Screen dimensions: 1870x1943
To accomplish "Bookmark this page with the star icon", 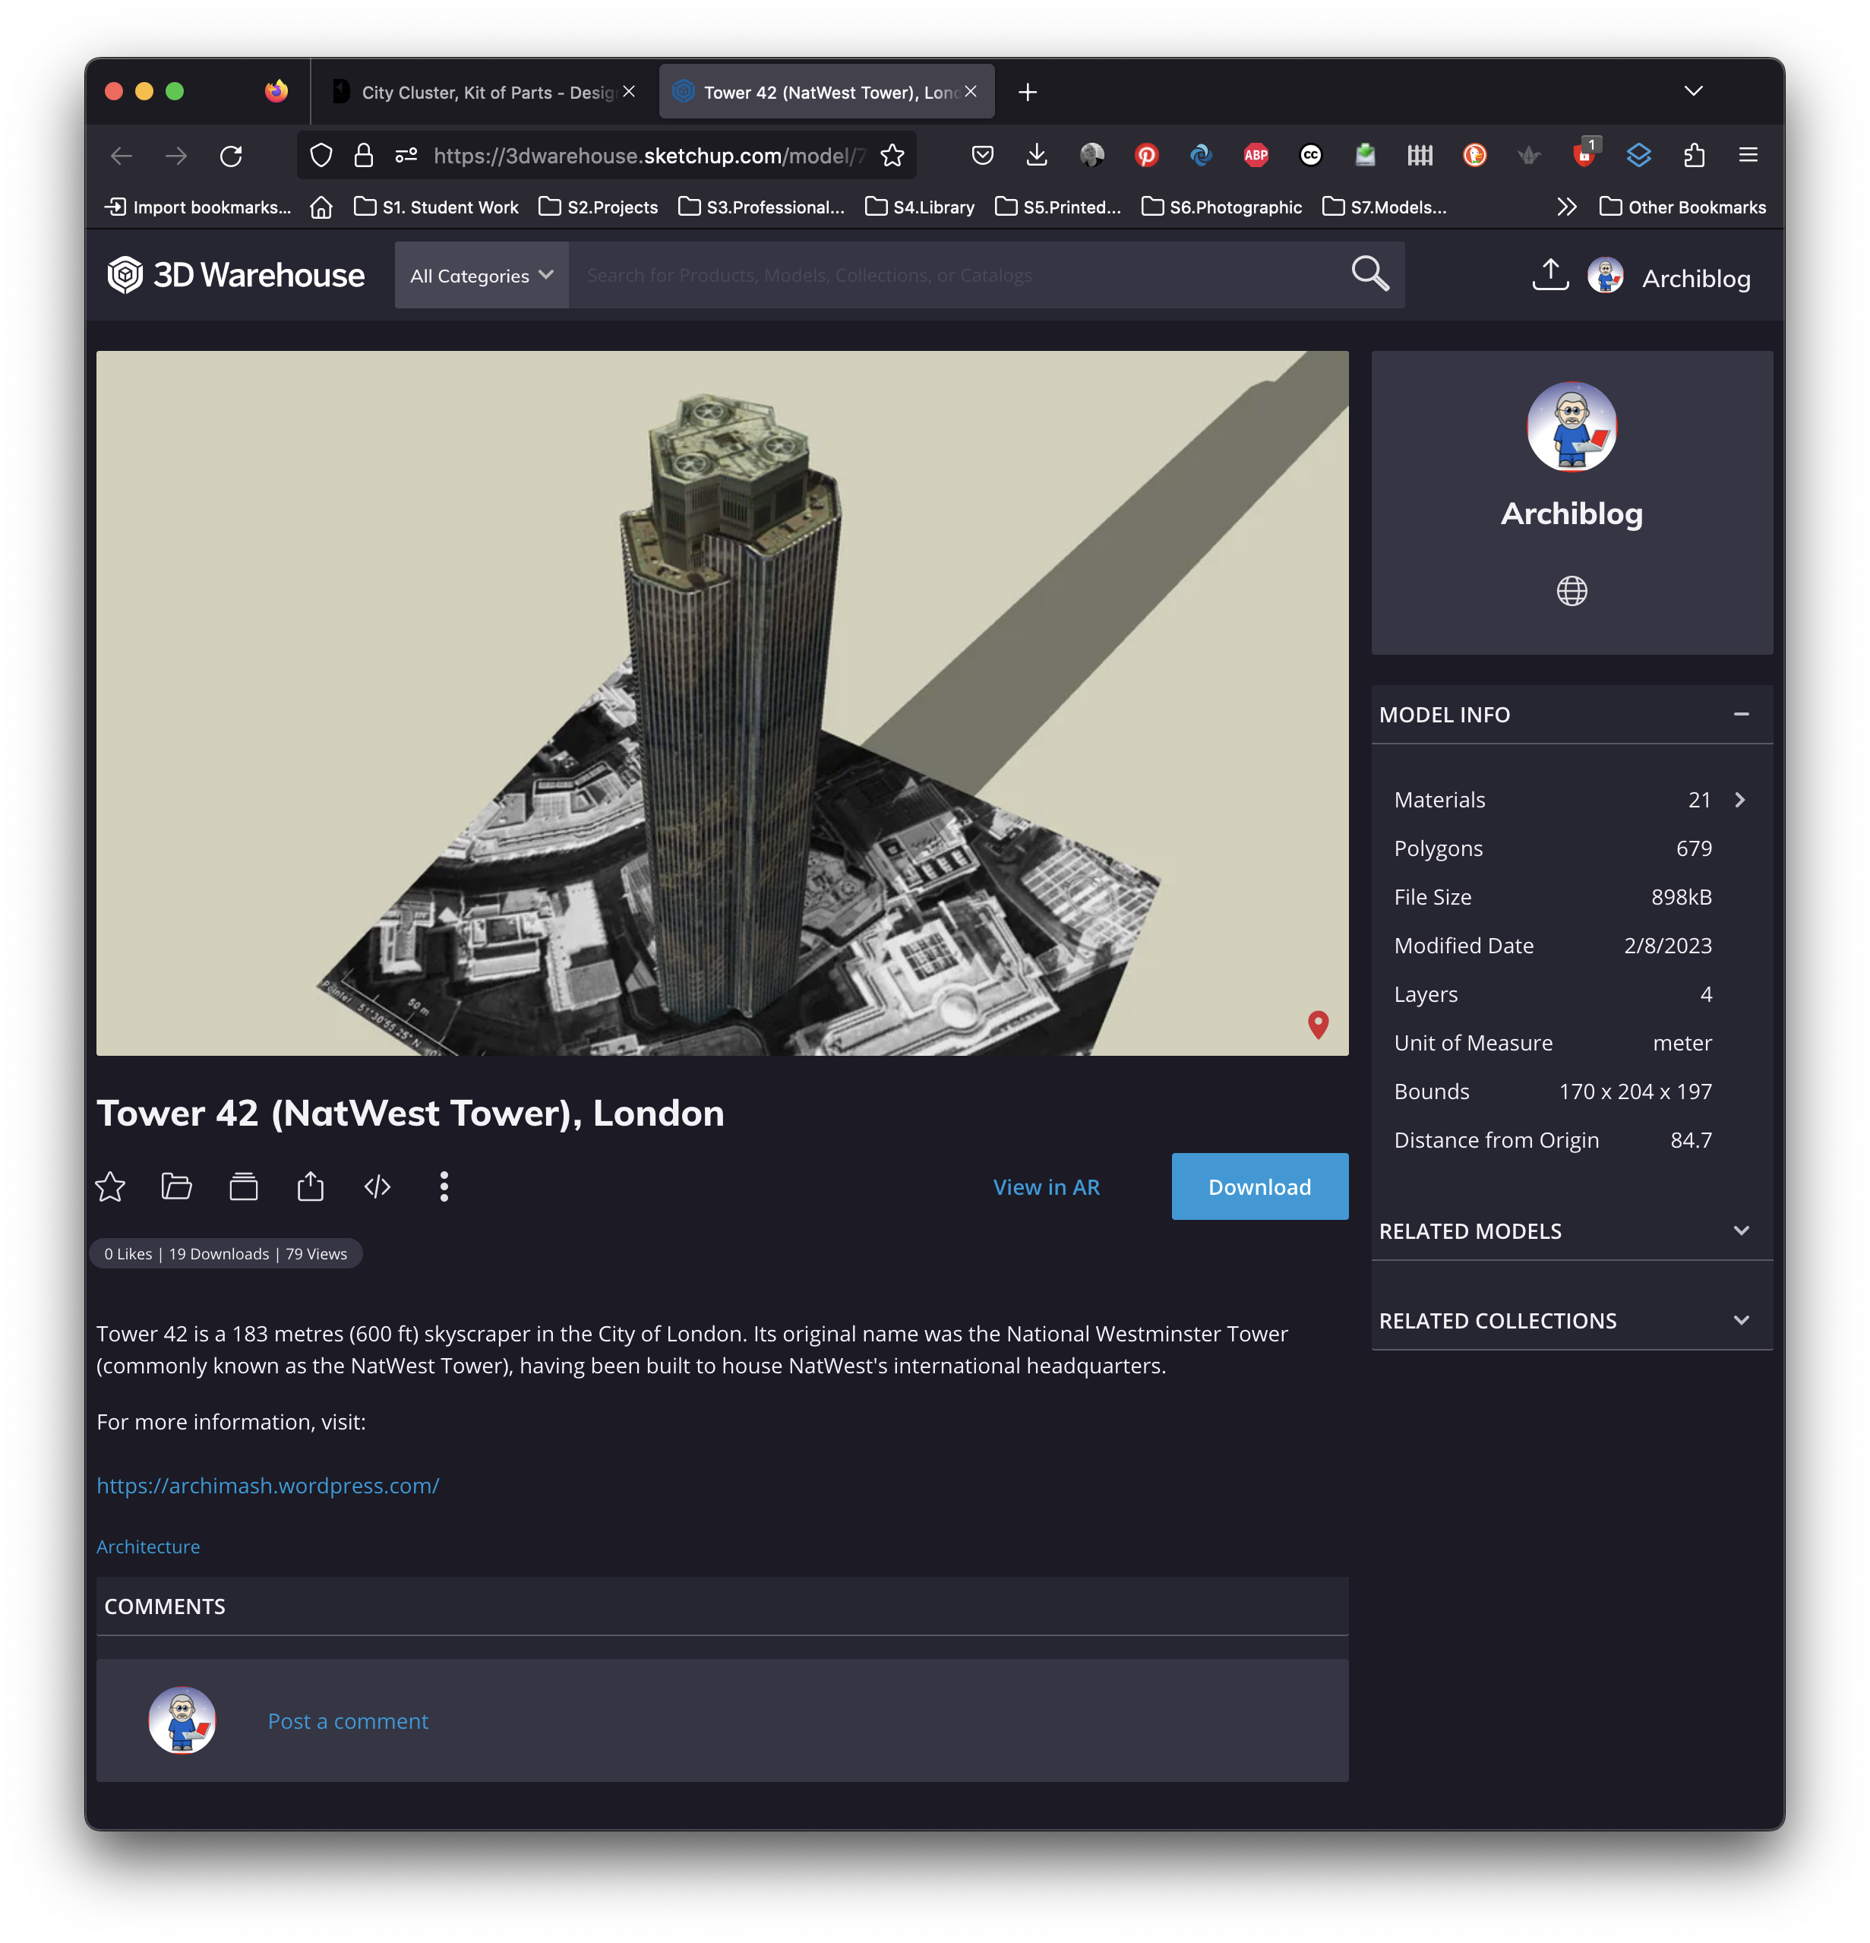I will coord(892,156).
